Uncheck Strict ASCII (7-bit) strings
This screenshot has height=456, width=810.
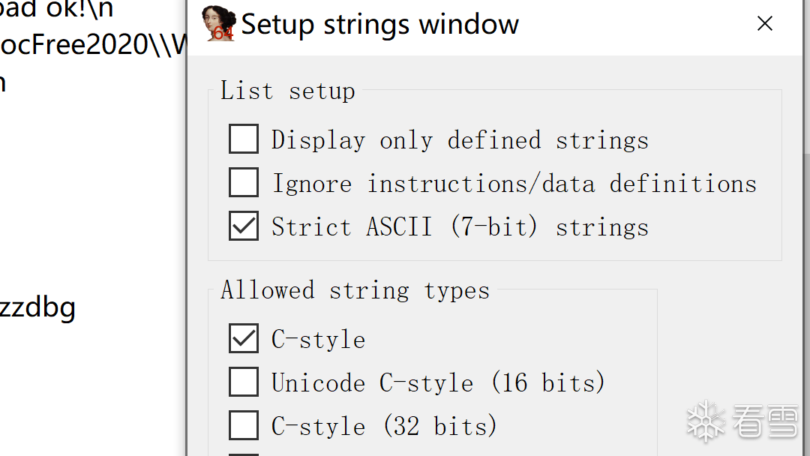point(244,226)
